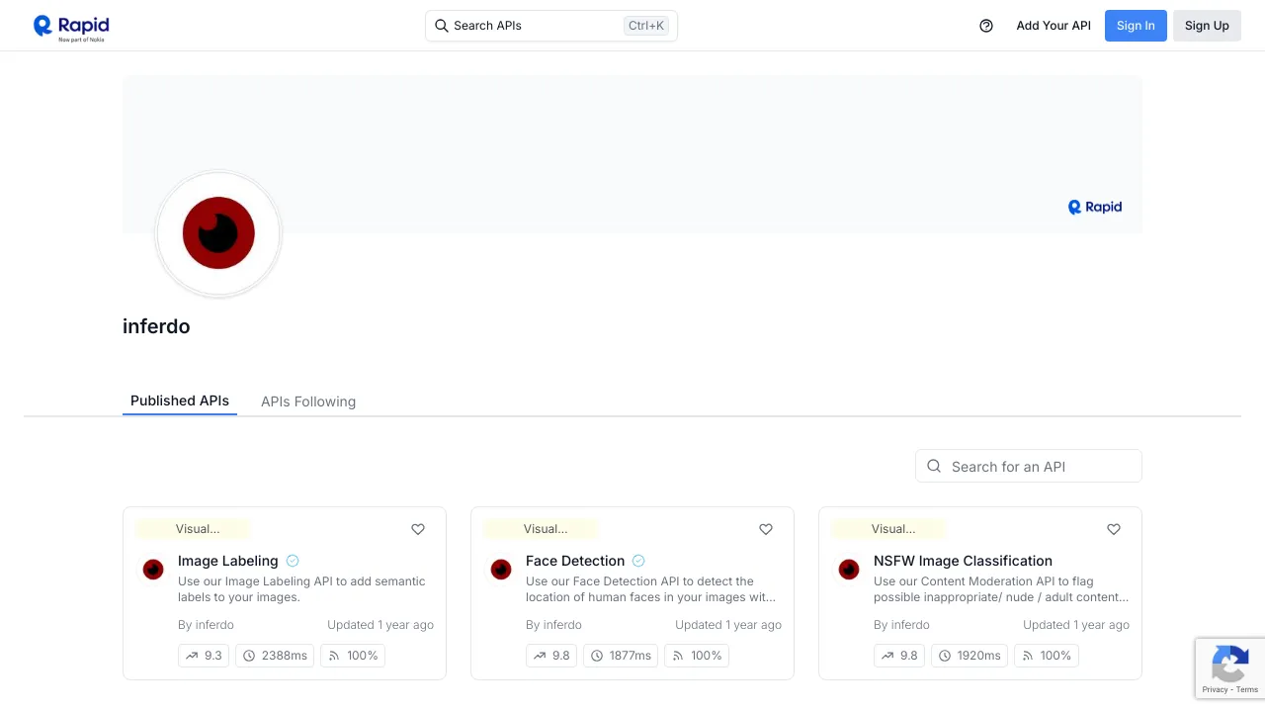Viewport: 1265px width, 712px height.
Task: Click the NSFW Content Moderation description text
Action: [1001, 589]
